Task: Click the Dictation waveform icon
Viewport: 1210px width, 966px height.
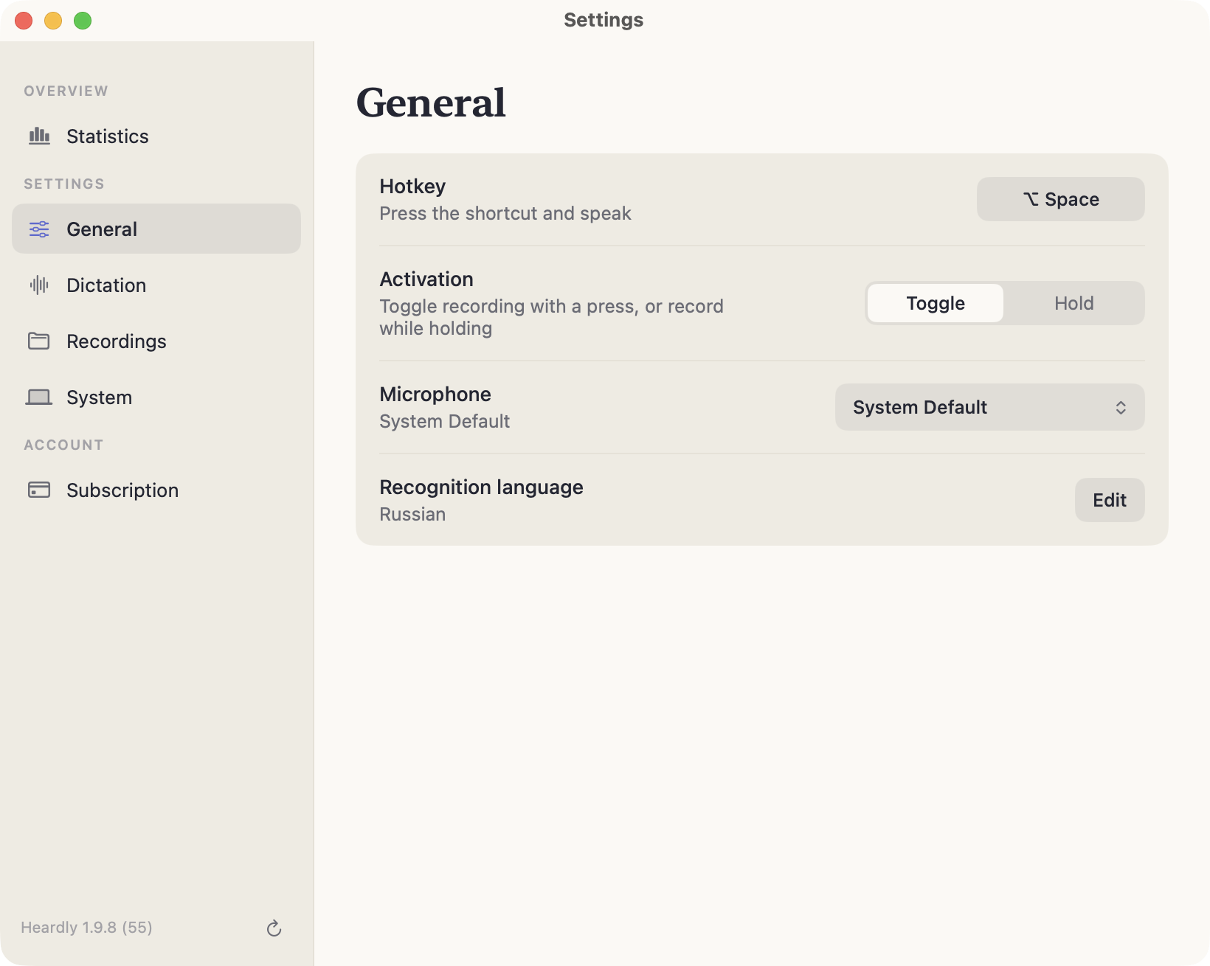Action: coord(39,285)
